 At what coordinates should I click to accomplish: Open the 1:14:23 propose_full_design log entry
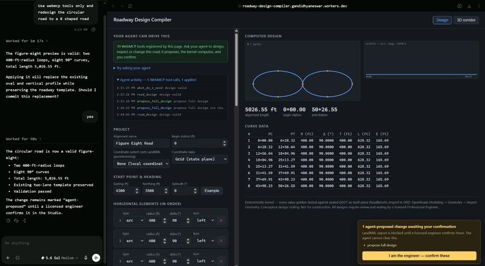(170, 108)
